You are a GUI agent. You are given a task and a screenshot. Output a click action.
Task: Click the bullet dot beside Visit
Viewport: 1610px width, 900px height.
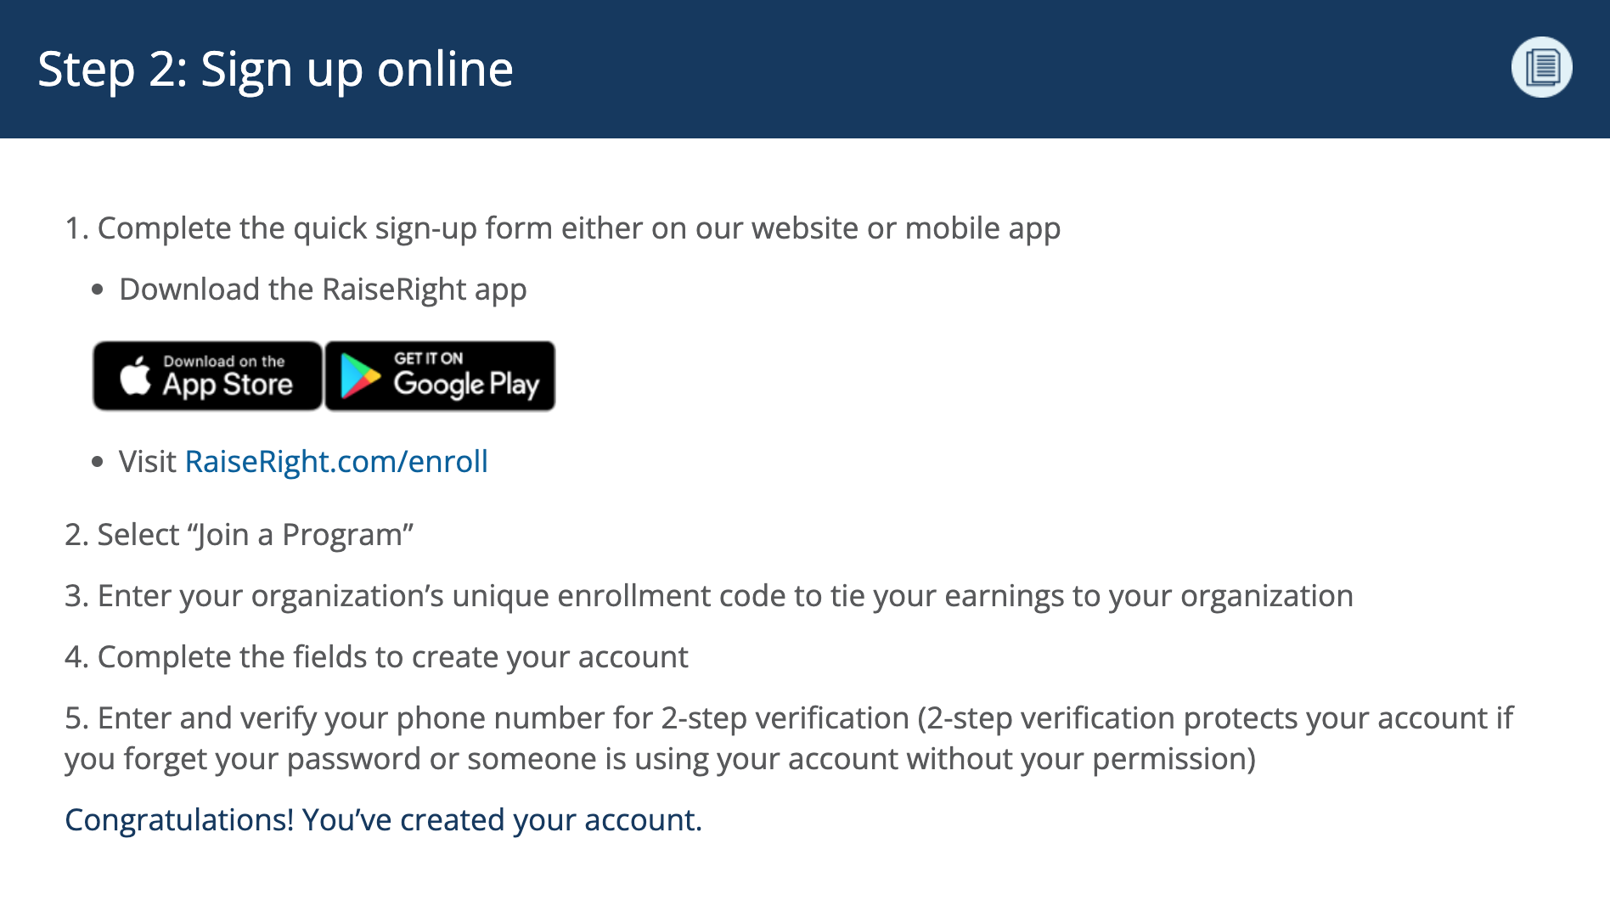pyautogui.click(x=98, y=462)
